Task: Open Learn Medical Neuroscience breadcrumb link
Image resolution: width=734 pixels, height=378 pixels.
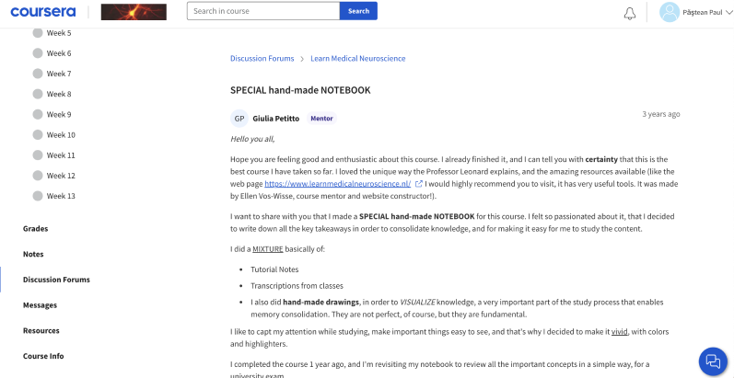Action: click(x=357, y=59)
